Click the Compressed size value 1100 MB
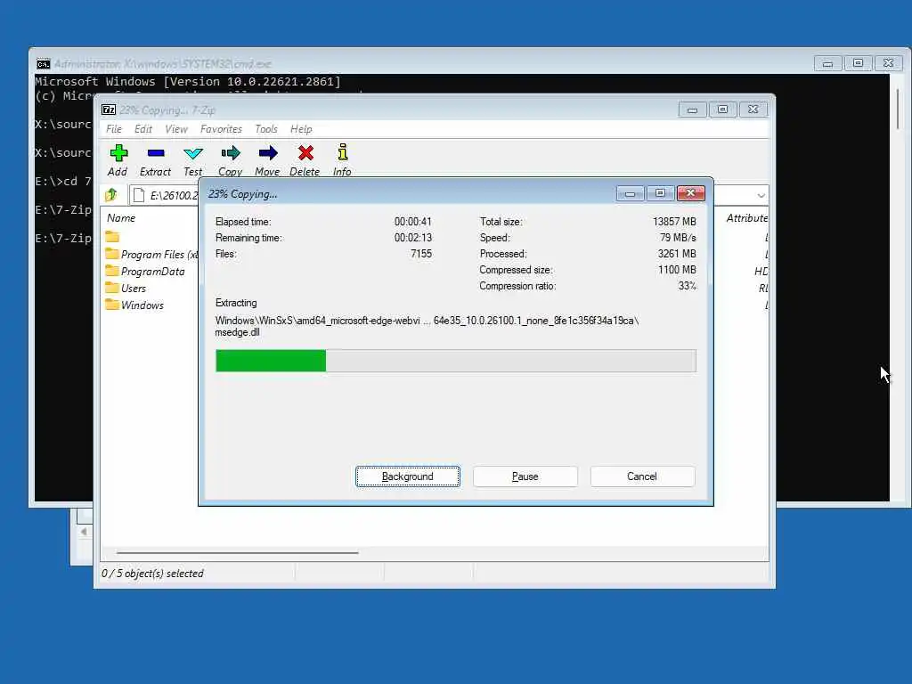The height and width of the screenshot is (684, 912). (x=677, y=269)
